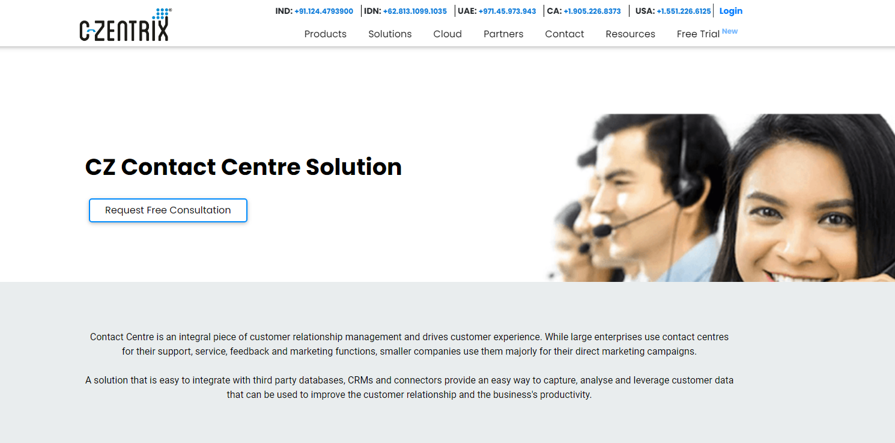The height and width of the screenshot is (443, 895).
Task: Click the Contact Centre intro paragraph
Action: pos(409,344)
